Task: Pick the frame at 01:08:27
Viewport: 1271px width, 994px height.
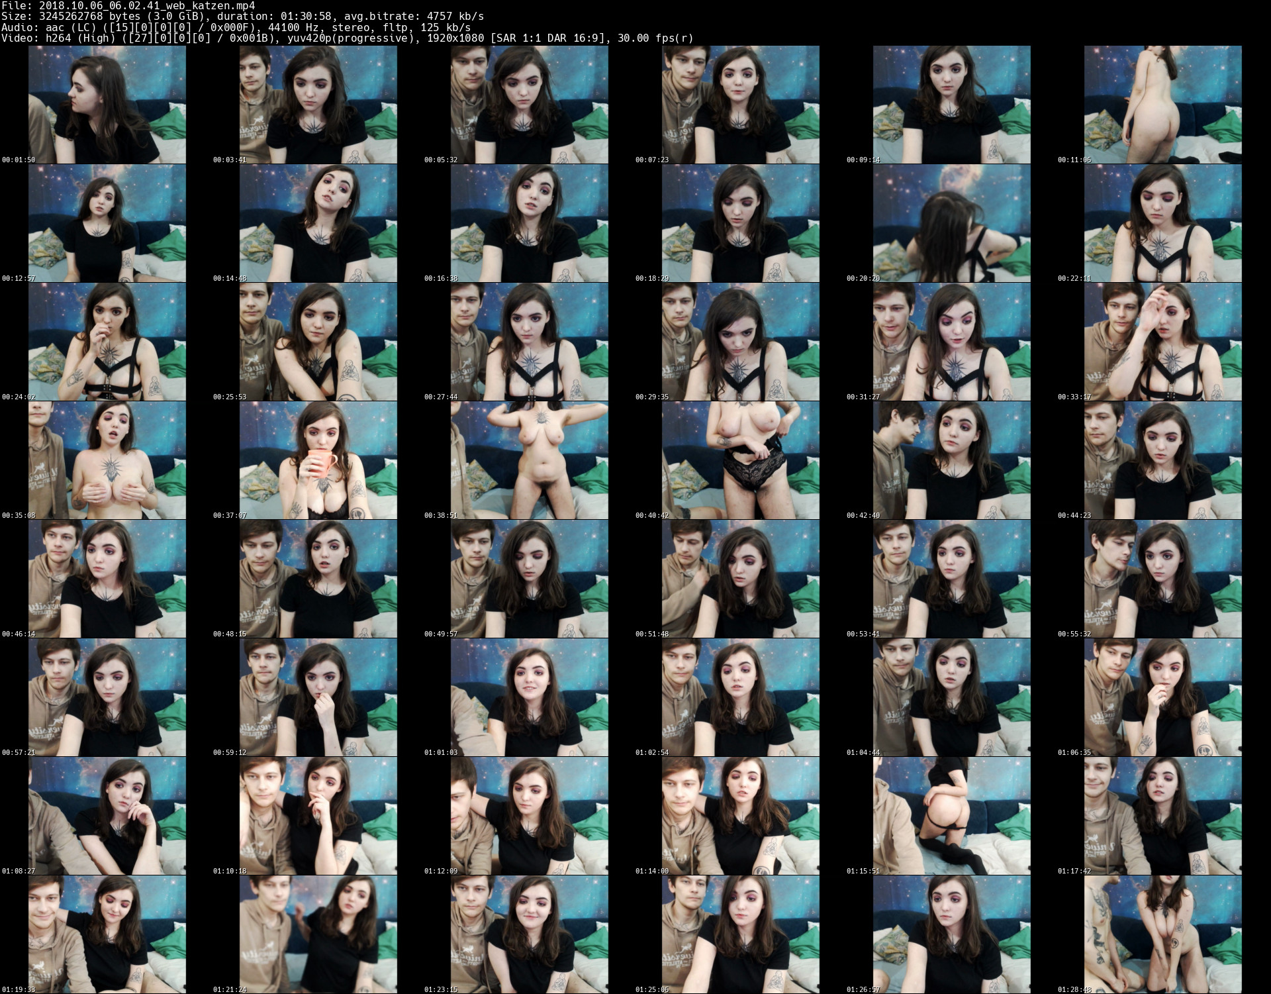Action: pos(107,816)
